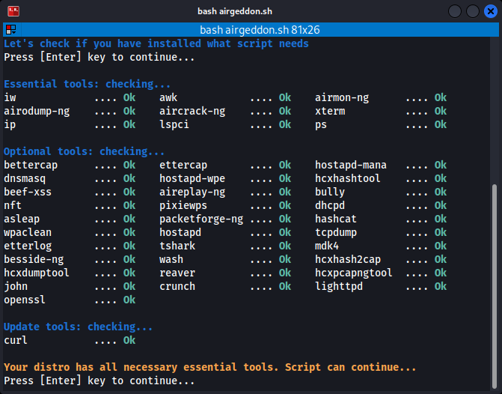Click the 'aireplay-ng' tool name
Screen dimensions: 502x394
[192, 192]
